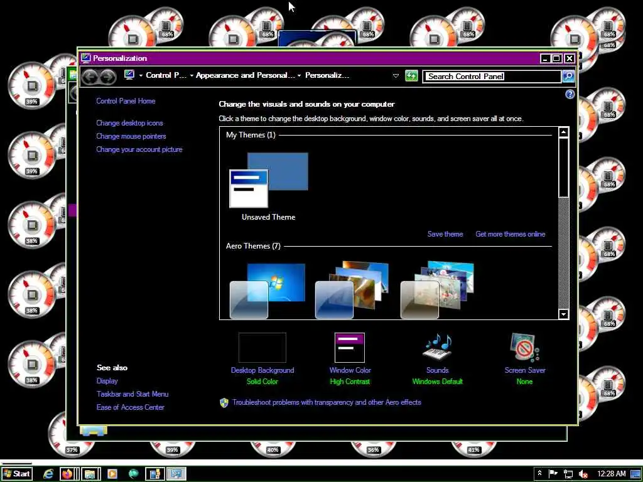This screenshot has height=482, width=643.
Task: Click the search magnifier button
Action: click(568, 76)
